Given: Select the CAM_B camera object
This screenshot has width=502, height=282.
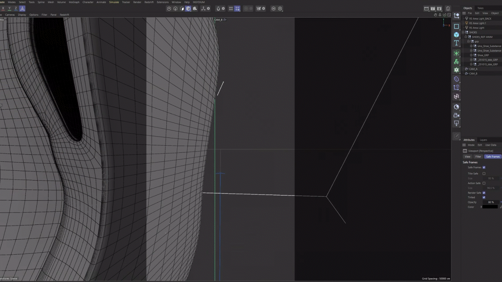Looking at the screenshot, I should (x=473, y=73).
